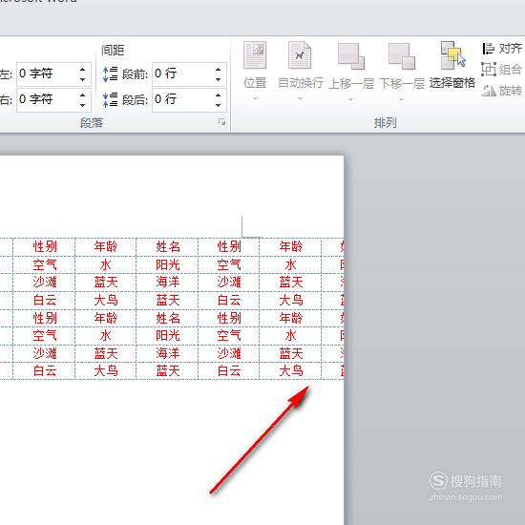Image resolution: width=525 pixels, height=525 pixels.
Task: Click the 组合 (Group) command
Action: [x=502, y=70]
